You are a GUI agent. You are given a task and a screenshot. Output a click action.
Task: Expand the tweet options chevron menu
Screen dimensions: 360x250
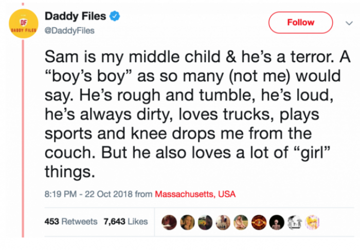click(345, 23)
